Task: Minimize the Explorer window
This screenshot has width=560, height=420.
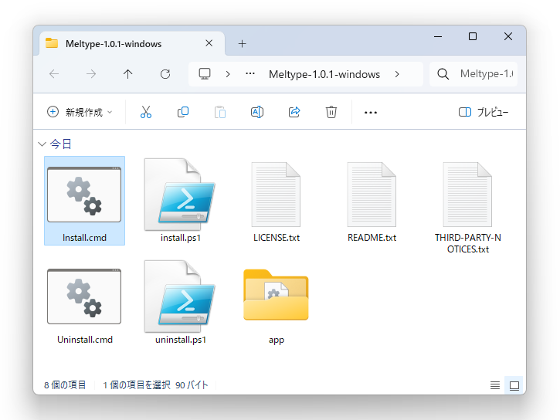Action: click(438, 36)
